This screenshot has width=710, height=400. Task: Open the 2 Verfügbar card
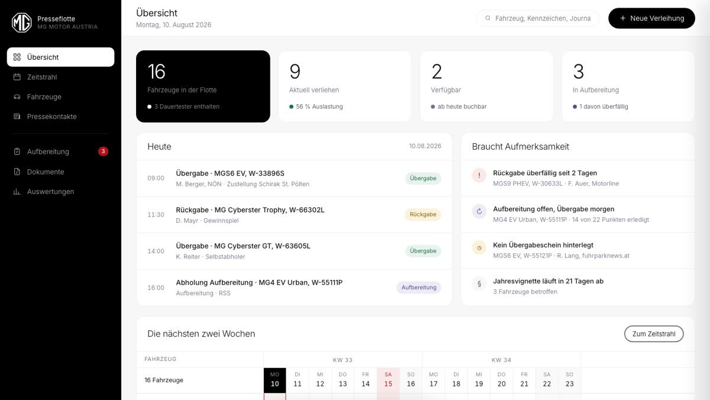pyautogui.click(x=486, y=86)
